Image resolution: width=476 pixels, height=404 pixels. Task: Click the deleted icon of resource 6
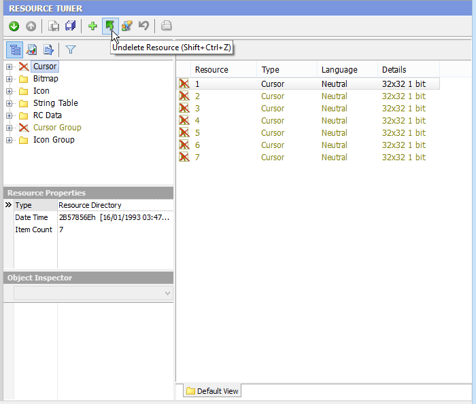coord(184,145)
